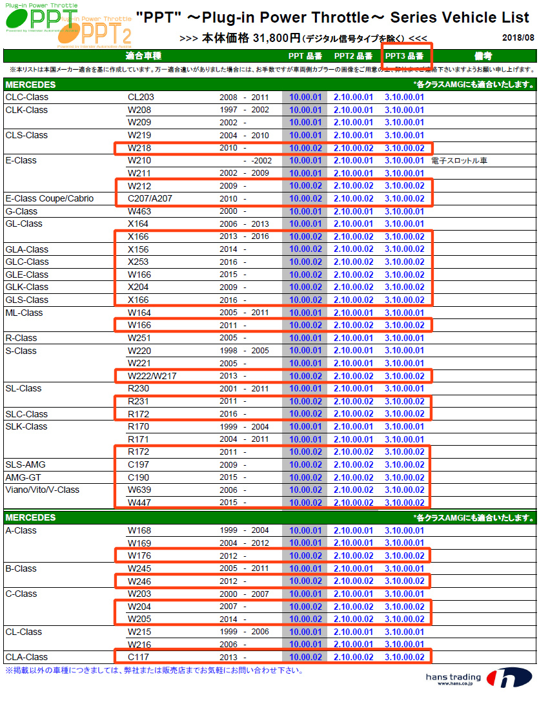Click the "E-Class Coupe/Cabrio" label
The height and width of the screenshot is (717, 539).
tap(49, 198)
